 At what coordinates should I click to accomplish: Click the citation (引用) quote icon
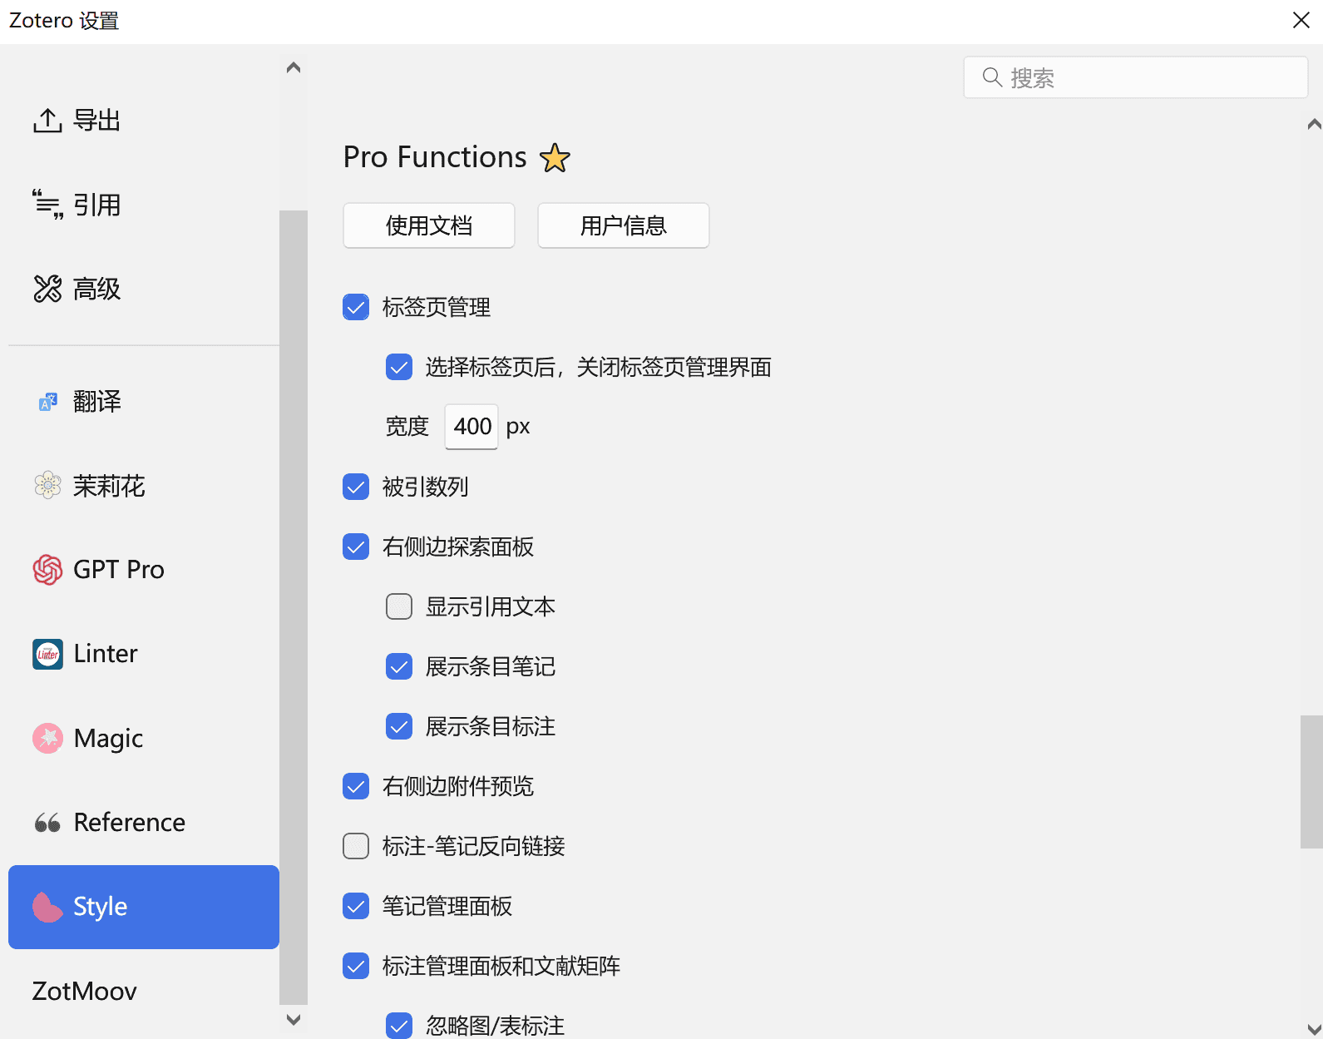[47, 205]
